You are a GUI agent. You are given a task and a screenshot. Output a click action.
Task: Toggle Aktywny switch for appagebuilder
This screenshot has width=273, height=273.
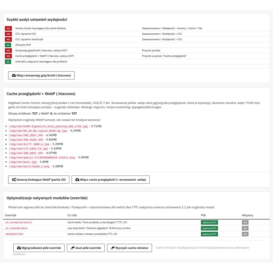pyautogui.click(x=245, y=234)
